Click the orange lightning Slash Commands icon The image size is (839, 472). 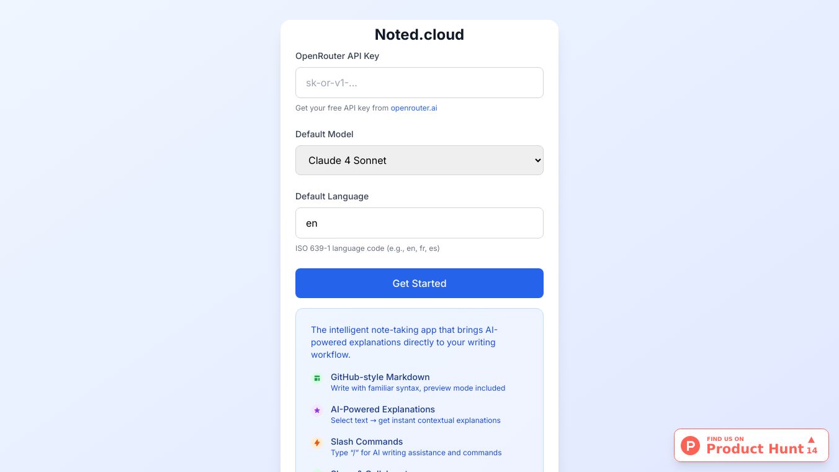click(x=317, y=443)
